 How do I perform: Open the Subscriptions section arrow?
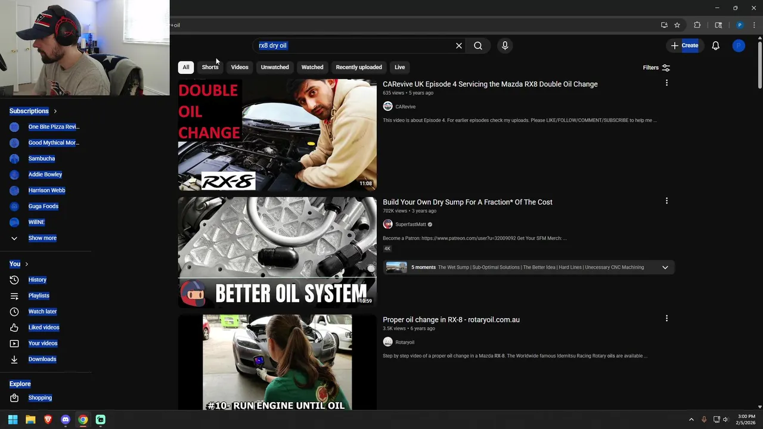pos(55,111)
